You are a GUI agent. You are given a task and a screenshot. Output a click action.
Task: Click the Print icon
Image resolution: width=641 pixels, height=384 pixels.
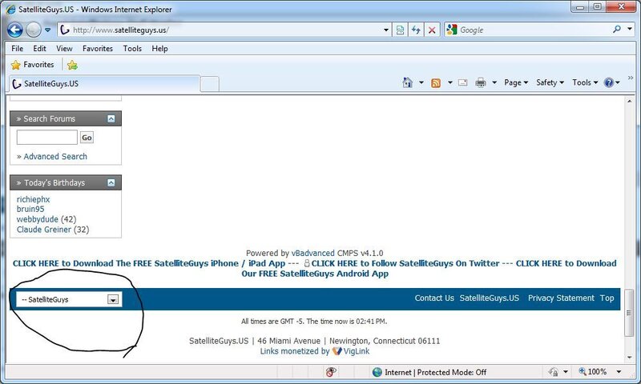point(481,83)
